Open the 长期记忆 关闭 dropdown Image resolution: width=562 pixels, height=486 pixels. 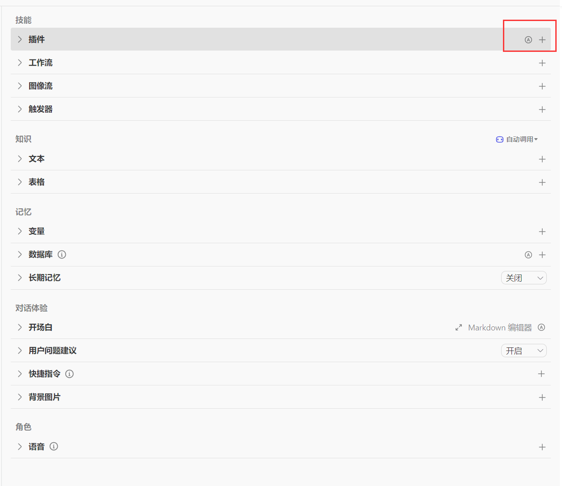[x=524, y=278]
